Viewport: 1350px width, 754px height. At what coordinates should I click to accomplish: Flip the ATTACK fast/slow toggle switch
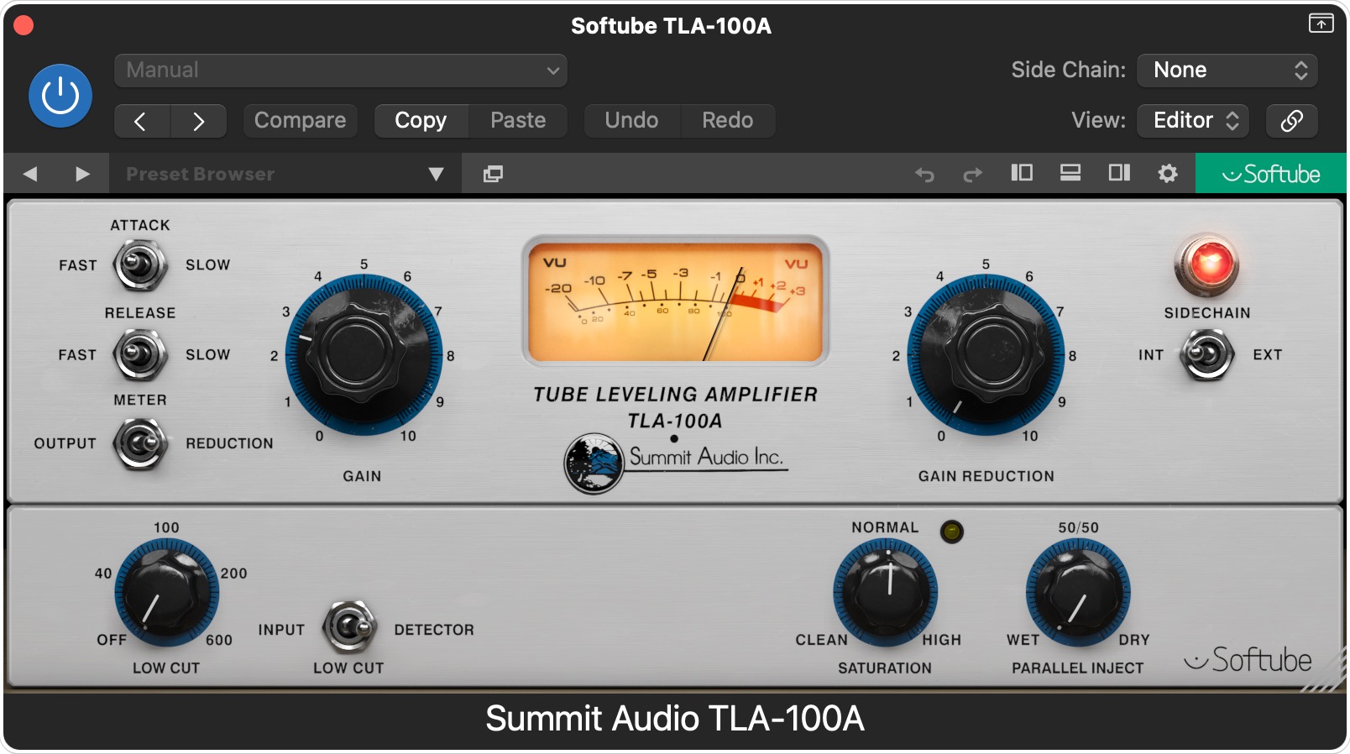139,266
